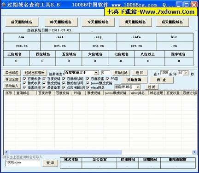Screen dimensions: 199x173
Task: Click the 停止 button
Action: (x=161, y=80)
